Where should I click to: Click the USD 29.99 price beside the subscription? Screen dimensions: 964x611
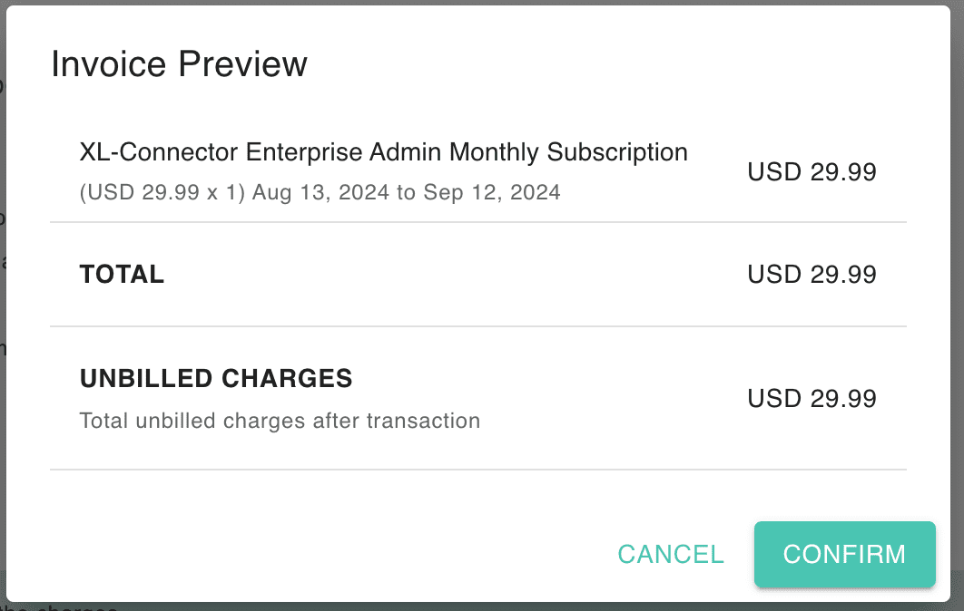811,171
